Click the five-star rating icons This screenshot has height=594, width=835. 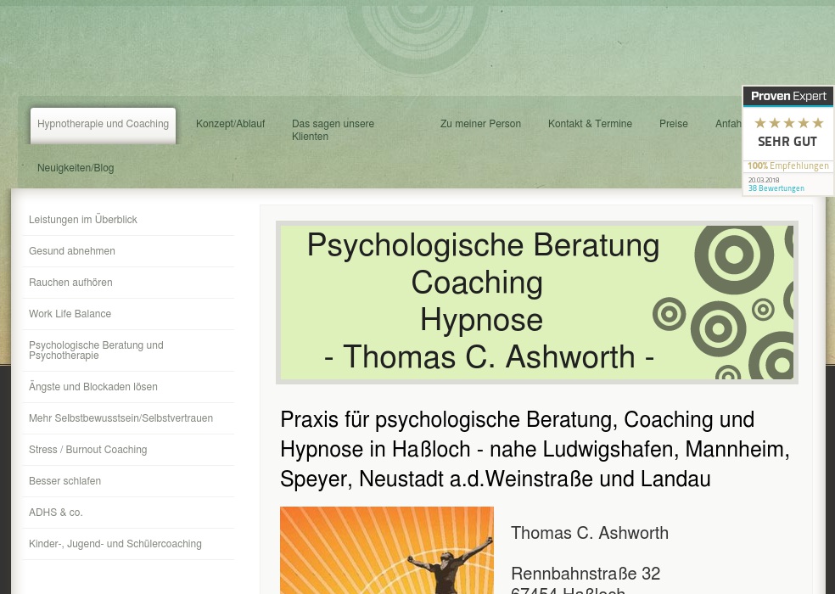[788, 122]
